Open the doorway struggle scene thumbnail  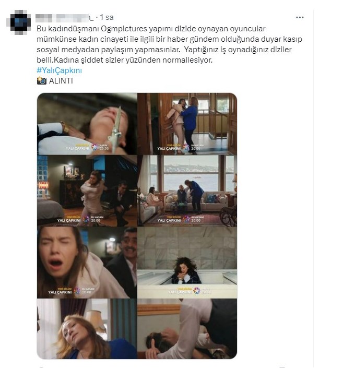tap(187, 124)
